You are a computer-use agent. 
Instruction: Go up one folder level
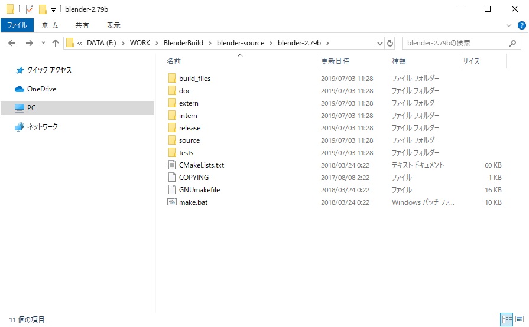(56, 43)
